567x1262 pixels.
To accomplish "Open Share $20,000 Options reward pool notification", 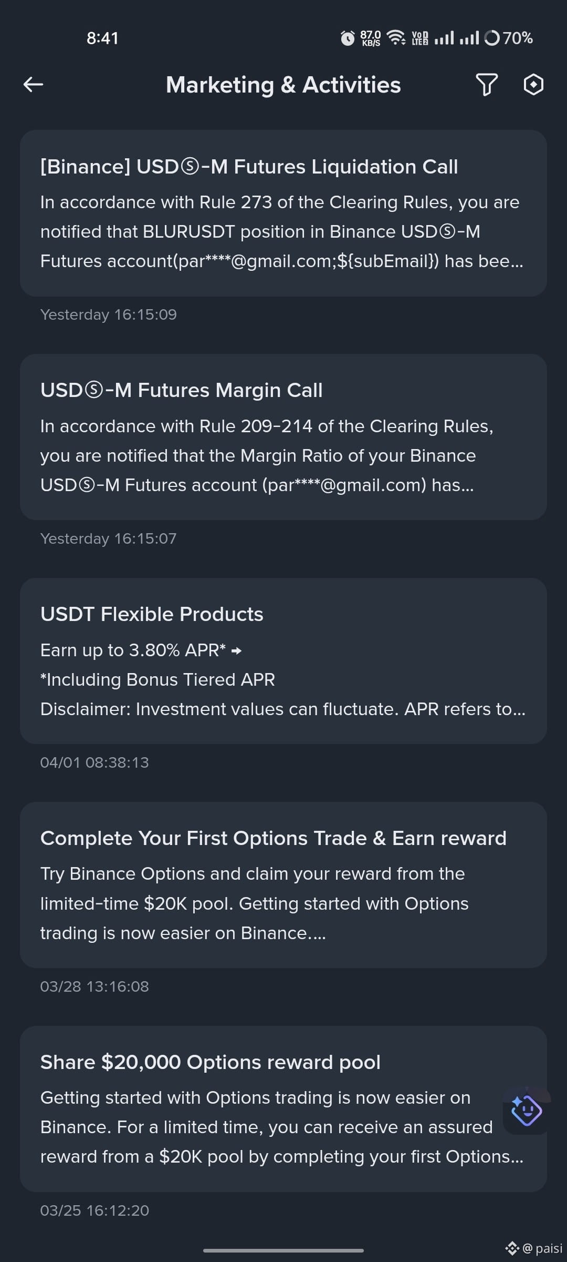I will pos(283,1109).
